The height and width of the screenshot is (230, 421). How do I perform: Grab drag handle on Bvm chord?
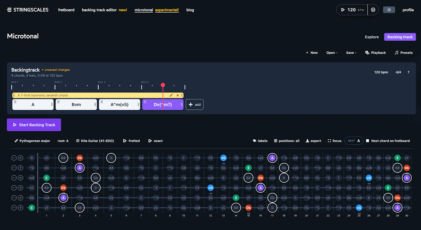pyautogui.click(x=58, y=102)
